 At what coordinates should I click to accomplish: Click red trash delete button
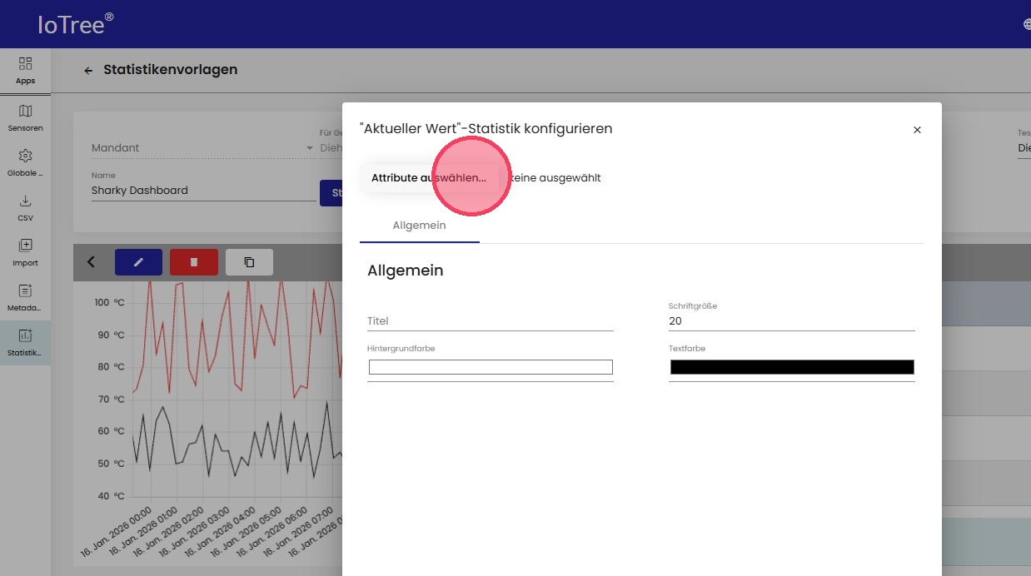click(193, 262)
